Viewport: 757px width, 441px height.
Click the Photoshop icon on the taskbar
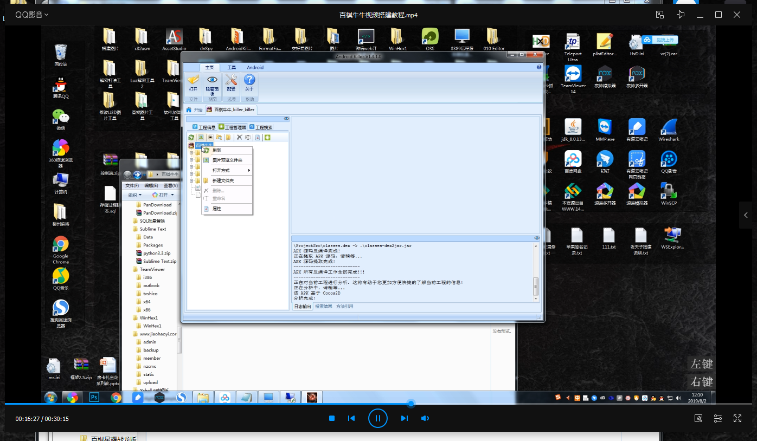tap(94, 398)
